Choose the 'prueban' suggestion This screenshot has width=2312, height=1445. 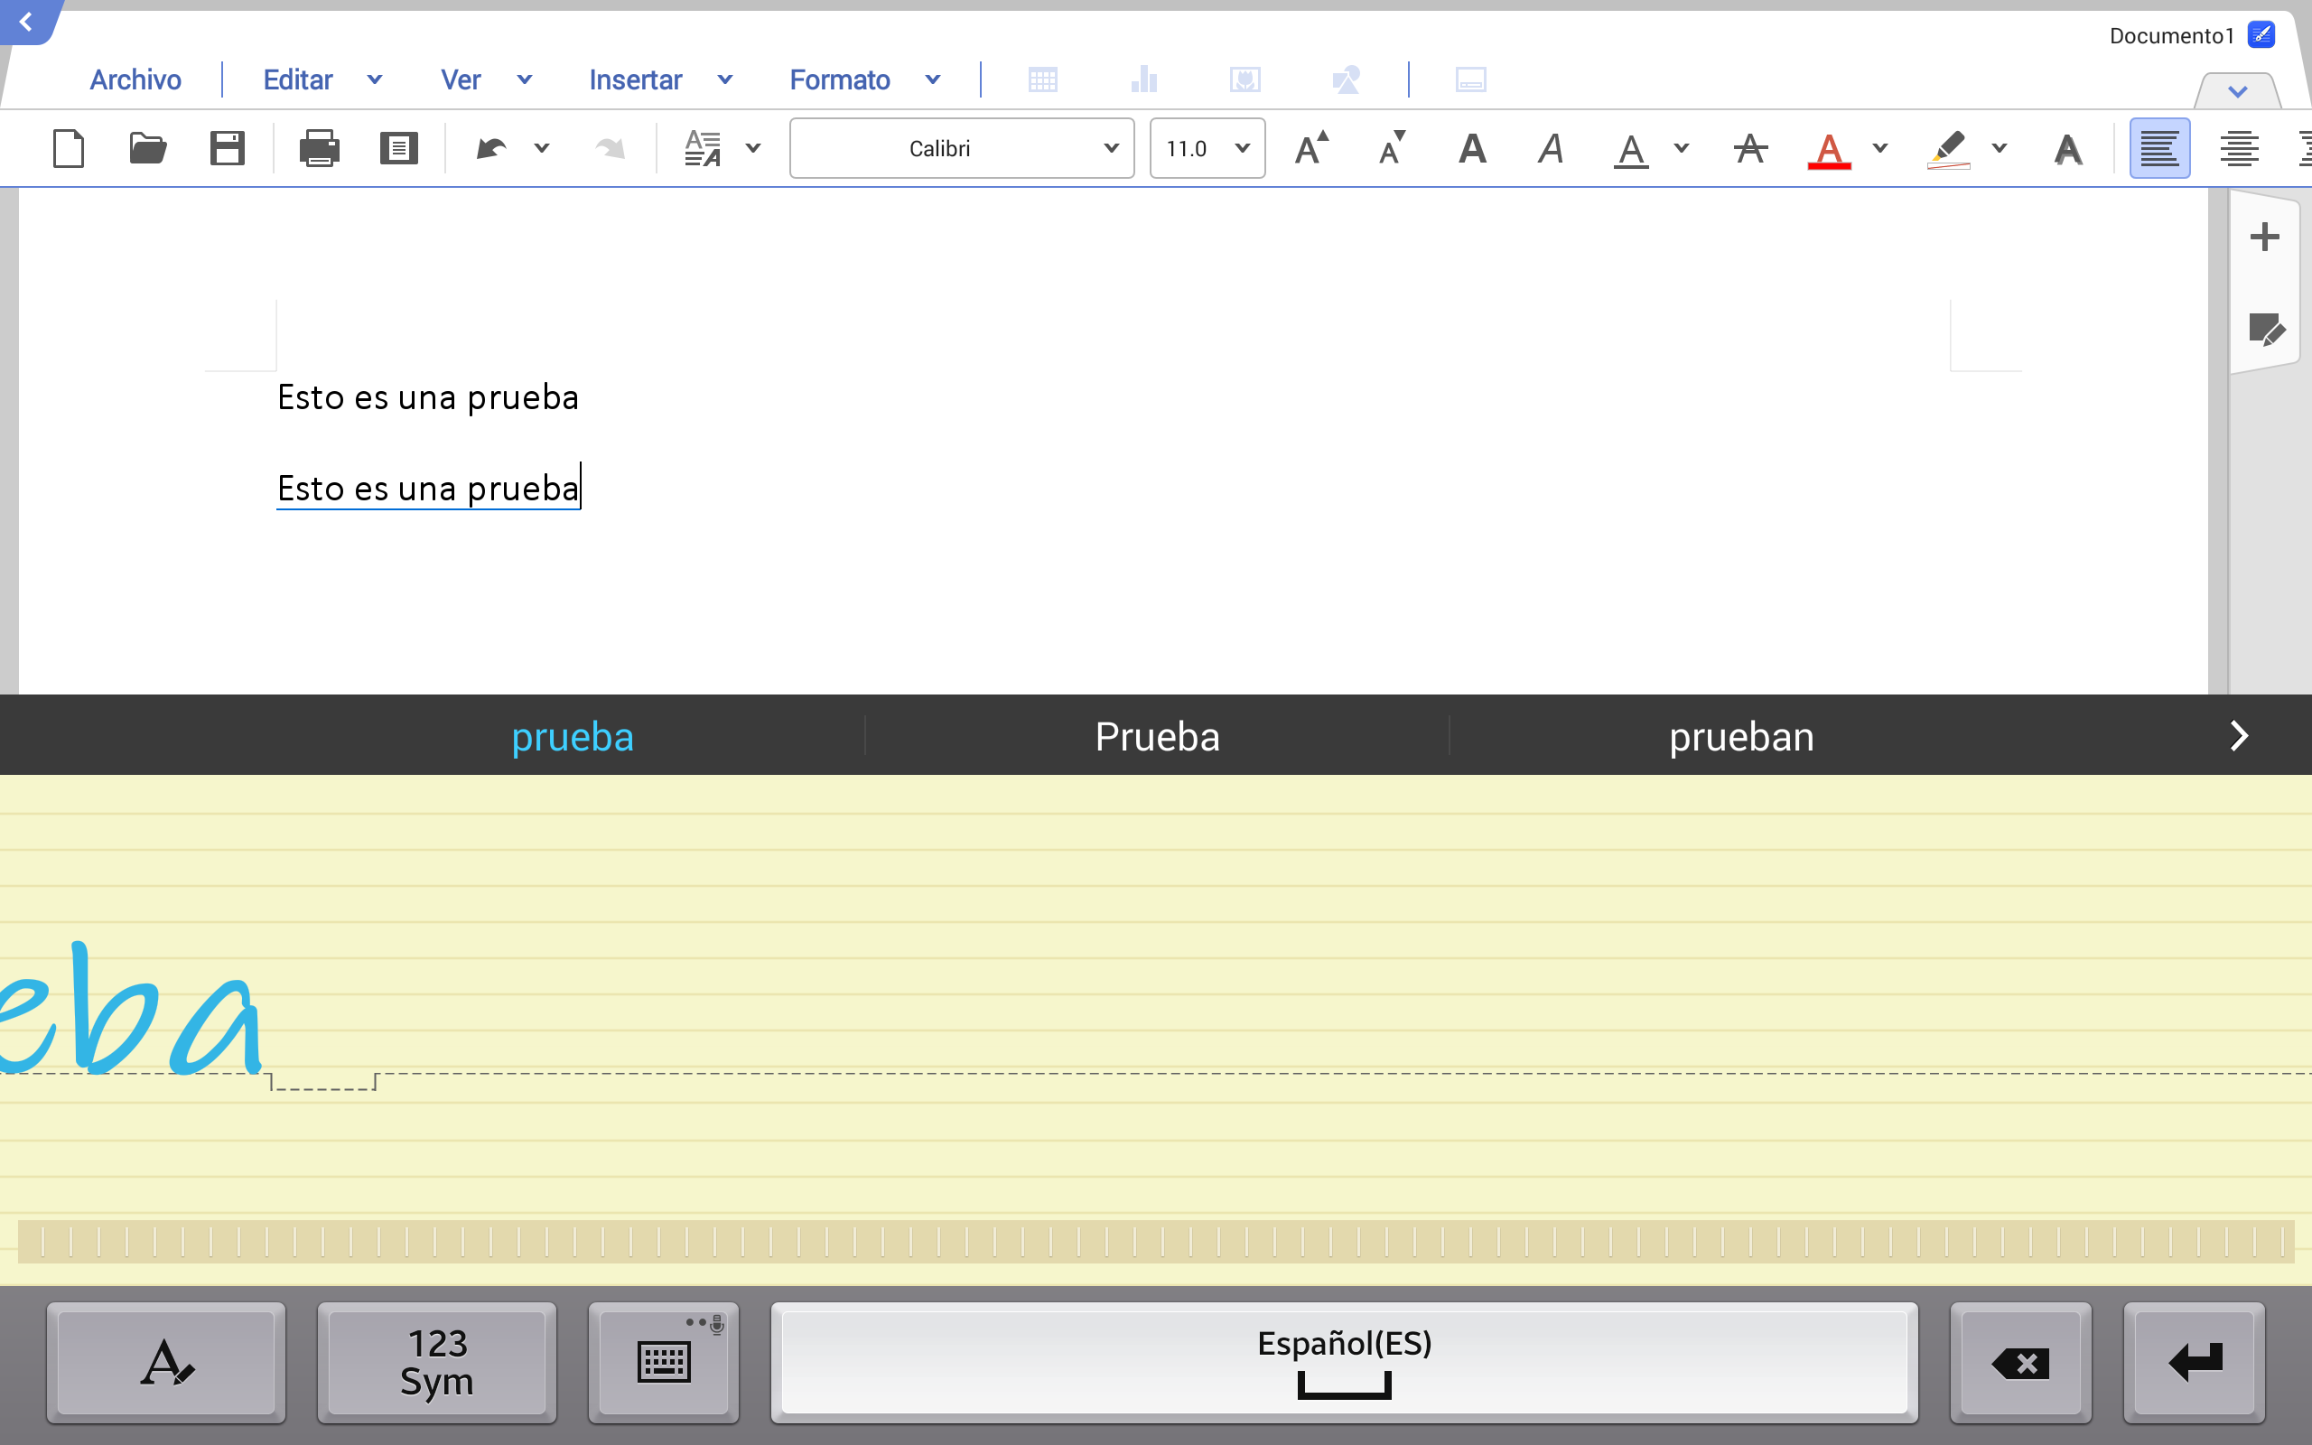coord(1740,736)
